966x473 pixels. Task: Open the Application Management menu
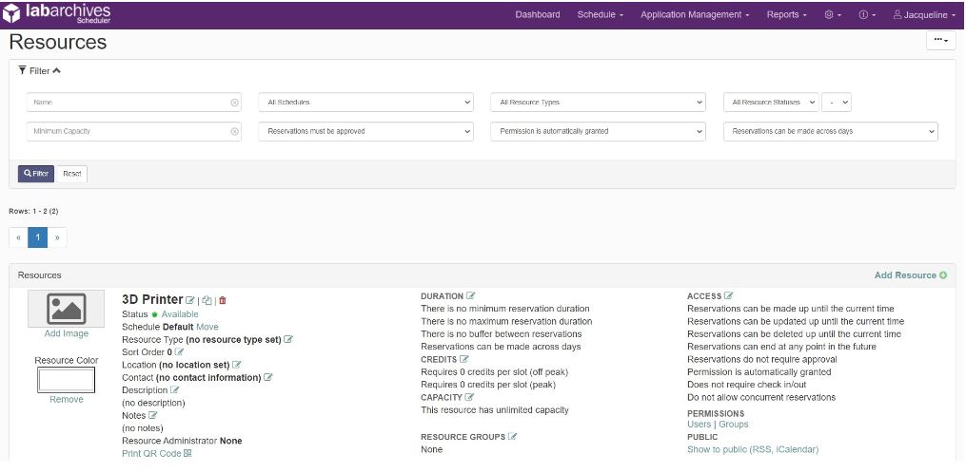[x=695, y=15]
